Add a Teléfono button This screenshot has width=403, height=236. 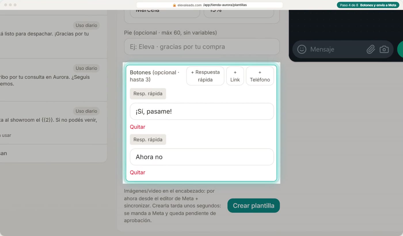tap(260, 76)
